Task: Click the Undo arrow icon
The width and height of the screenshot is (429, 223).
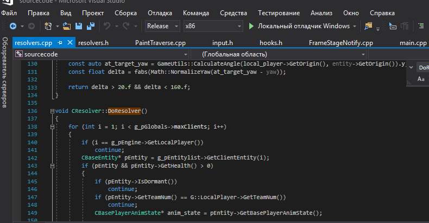Action: 107,26
